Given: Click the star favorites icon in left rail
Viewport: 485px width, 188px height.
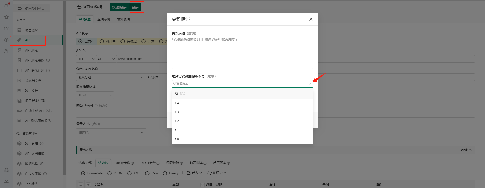Looking at the screenshot, I should point(6,17).
